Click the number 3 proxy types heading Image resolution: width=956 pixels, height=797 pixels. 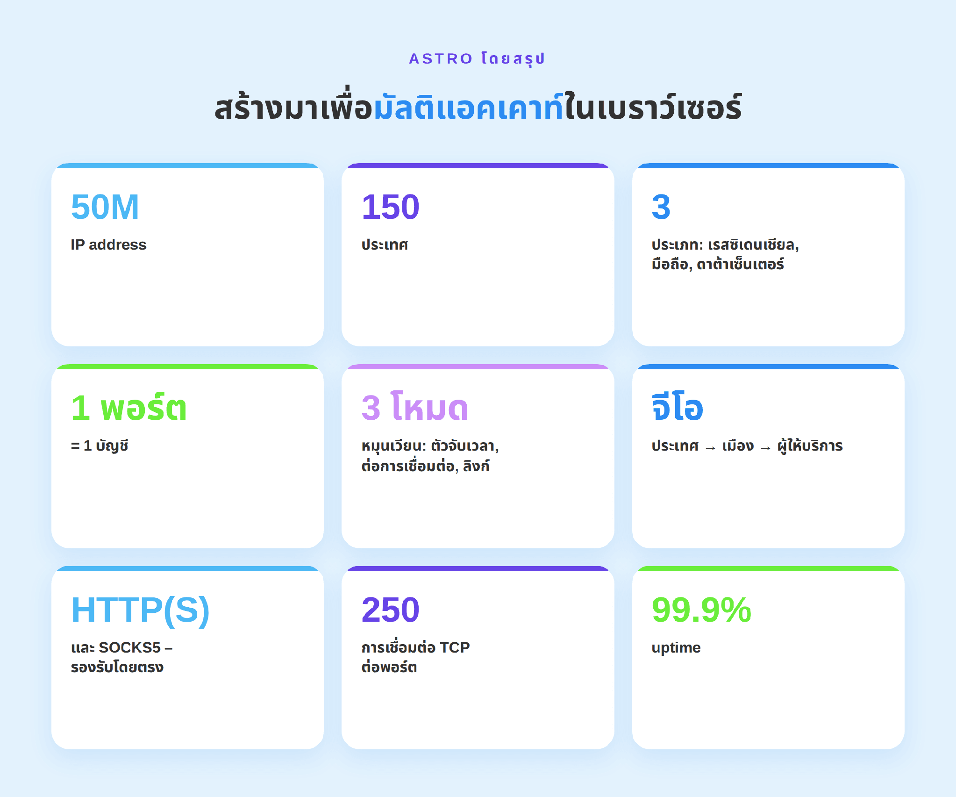[x=661, y=207]
